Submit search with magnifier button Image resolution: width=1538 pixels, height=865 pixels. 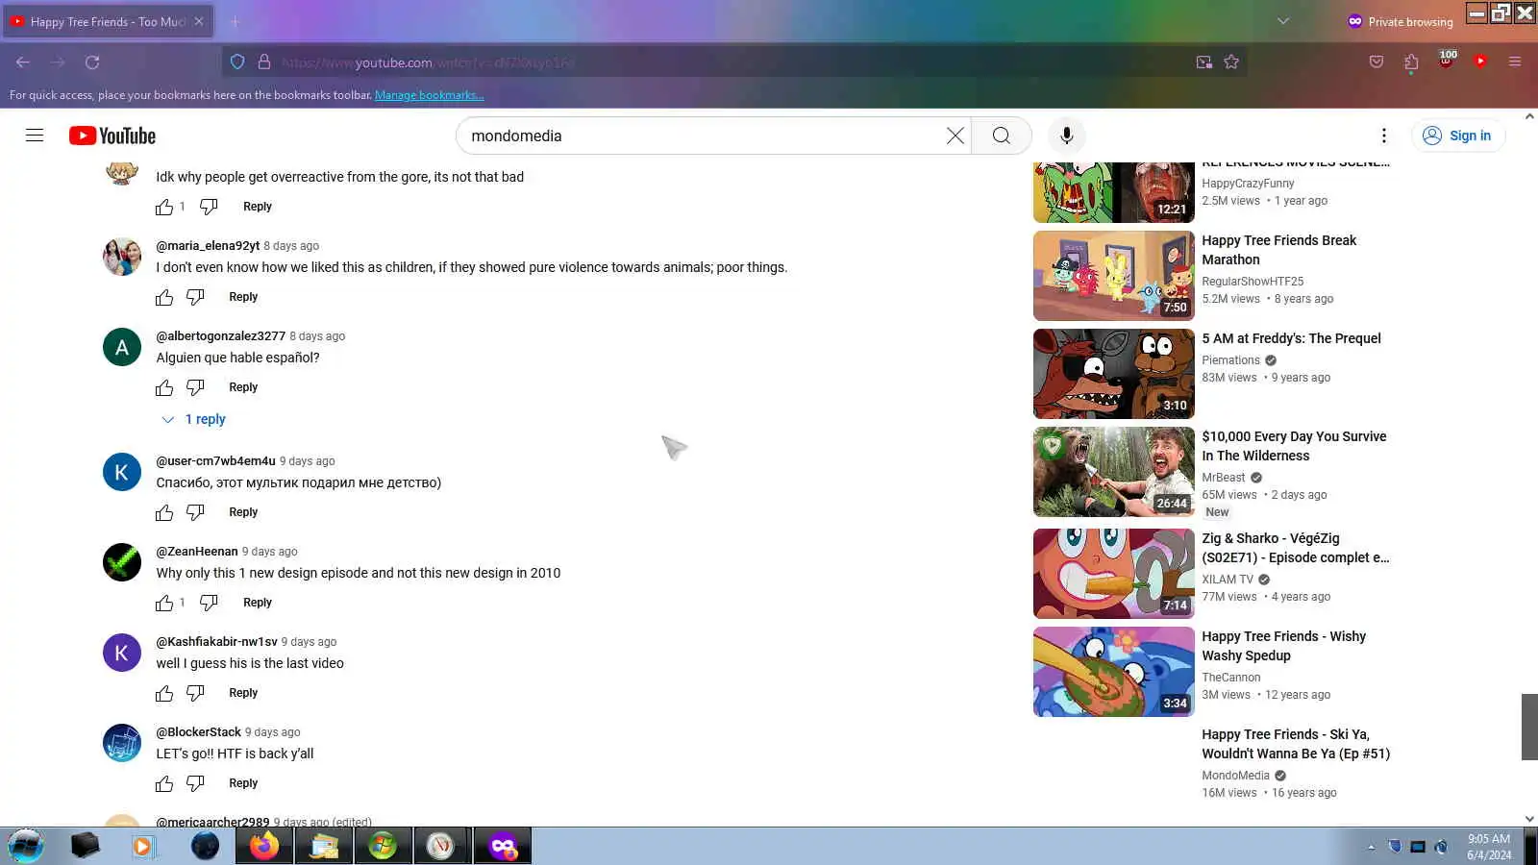tap(1002, 136)
